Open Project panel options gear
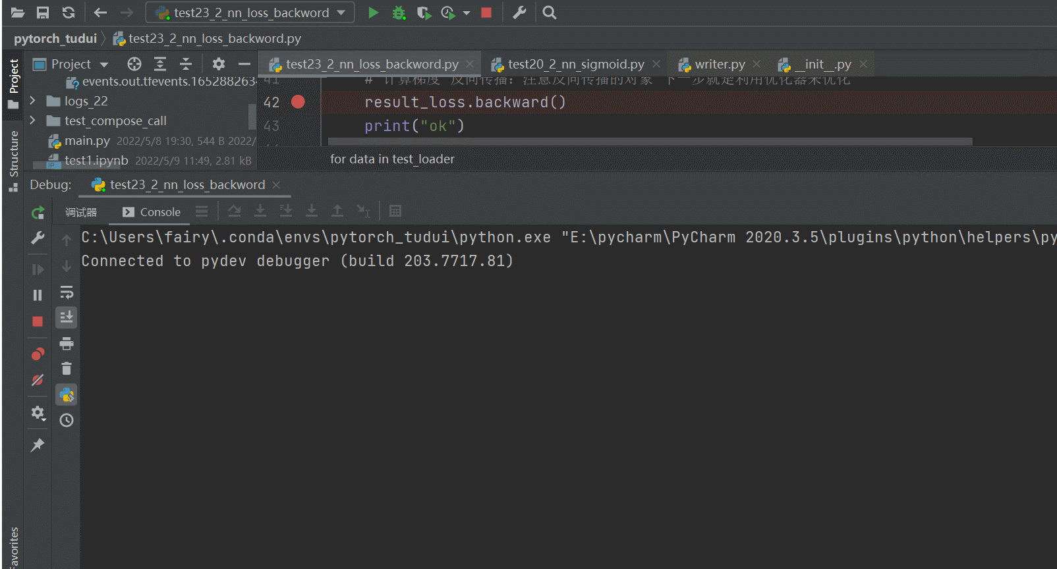 219,64
